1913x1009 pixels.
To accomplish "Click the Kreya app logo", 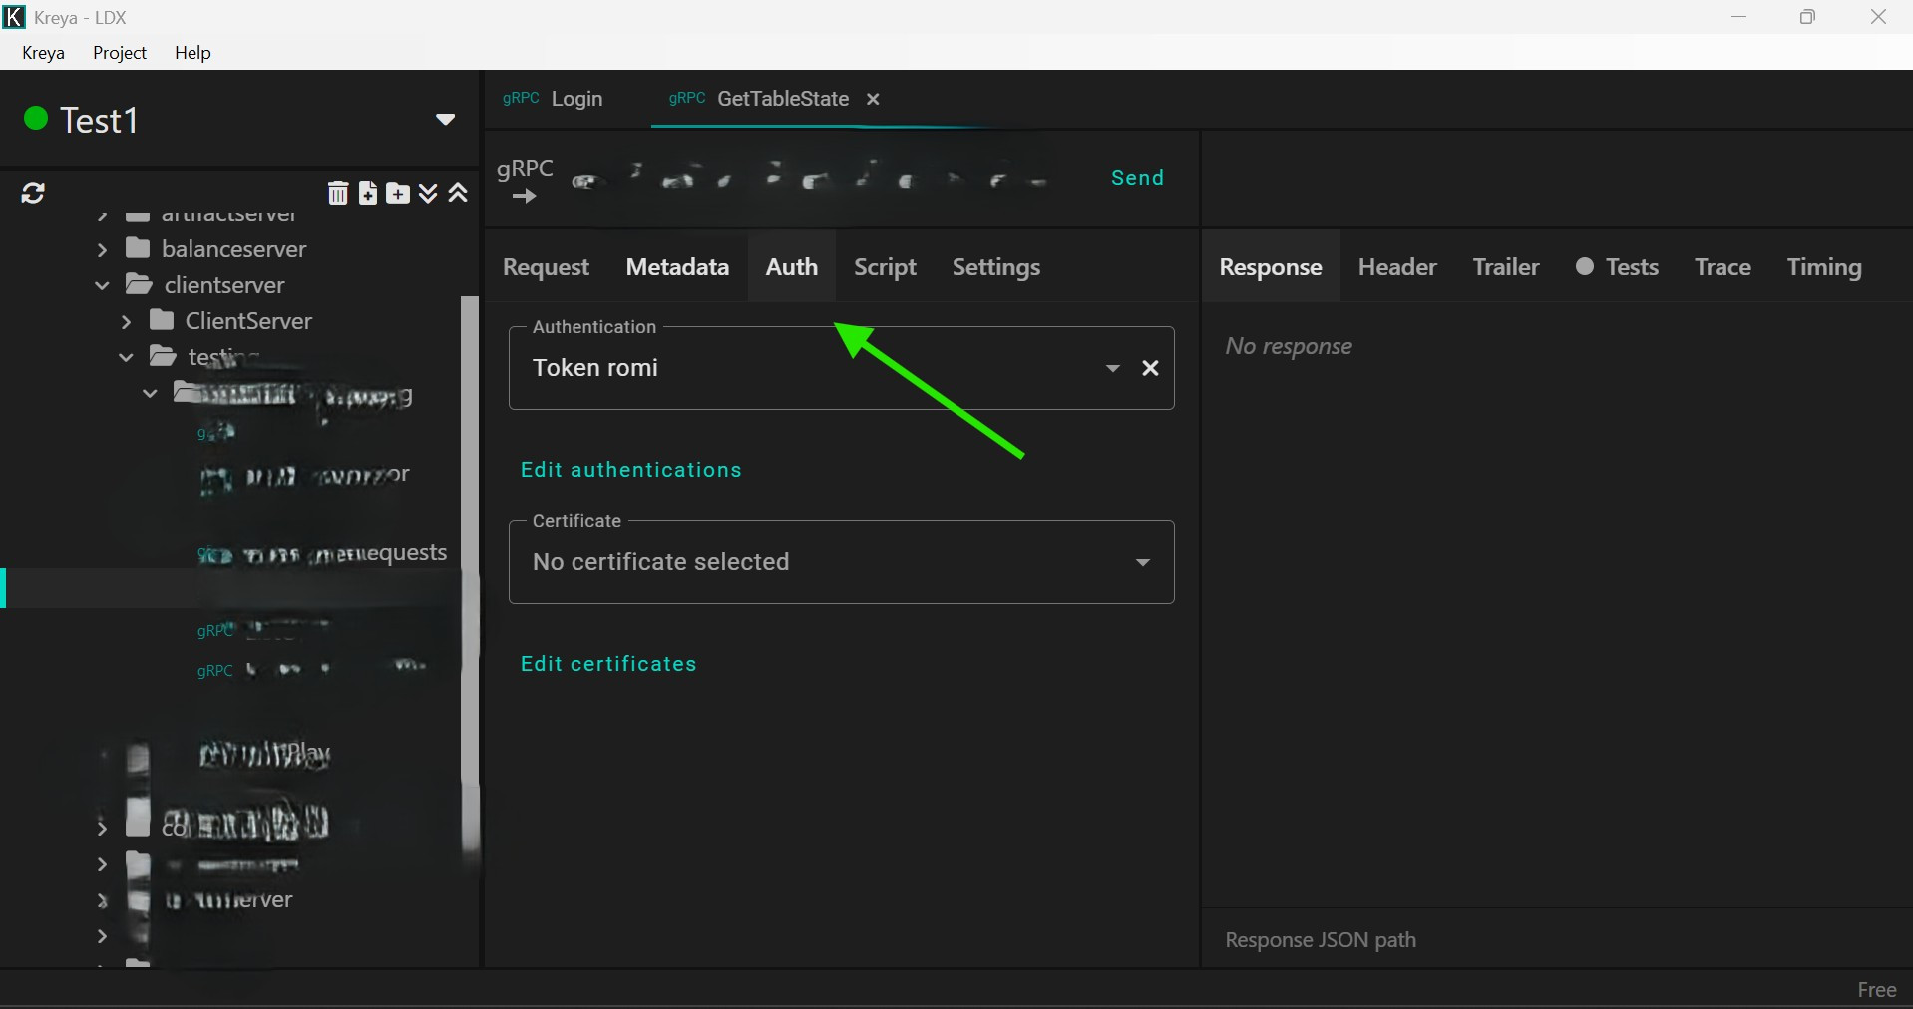I will tap(14, 17).
